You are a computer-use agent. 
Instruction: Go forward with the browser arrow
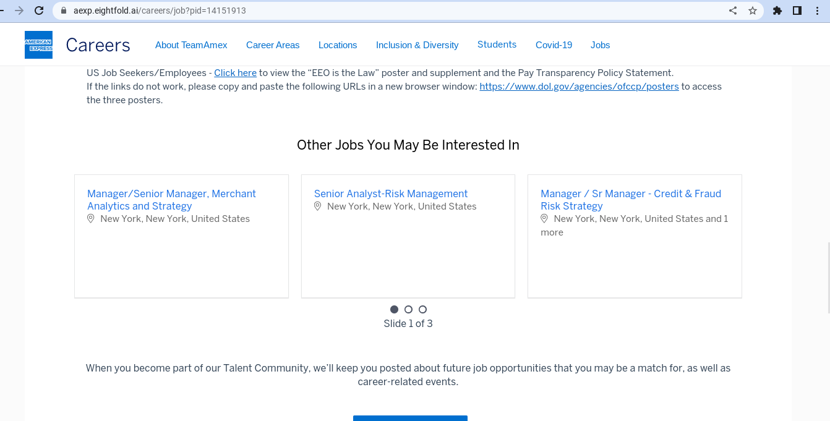(x=19, y=11)
